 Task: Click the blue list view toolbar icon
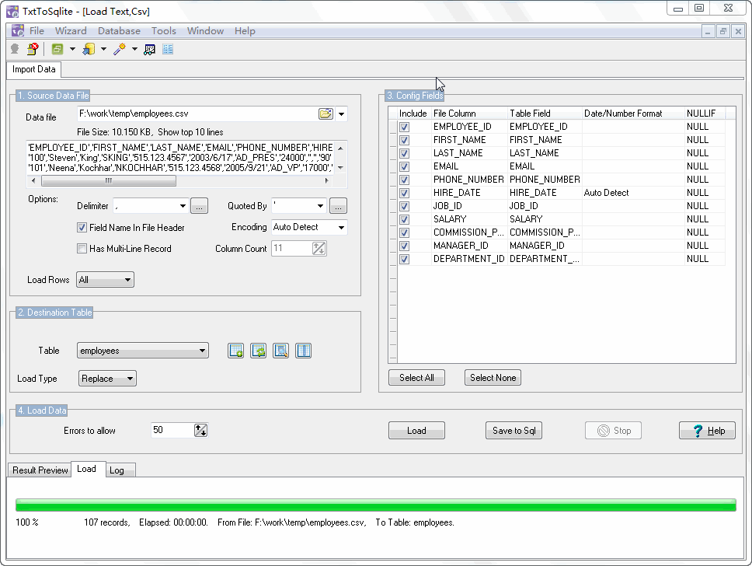tap(168, 49)
